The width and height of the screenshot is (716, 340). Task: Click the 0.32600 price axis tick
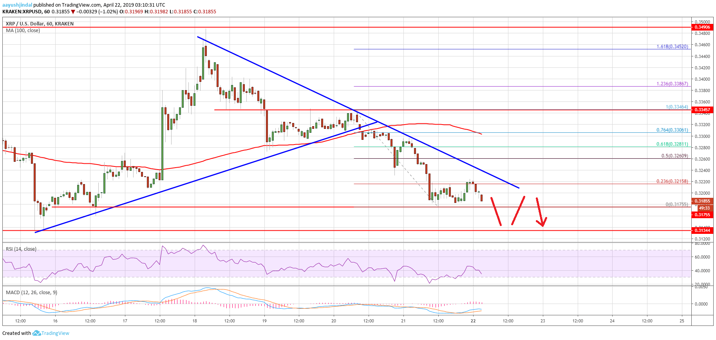[x=702, y=159]
